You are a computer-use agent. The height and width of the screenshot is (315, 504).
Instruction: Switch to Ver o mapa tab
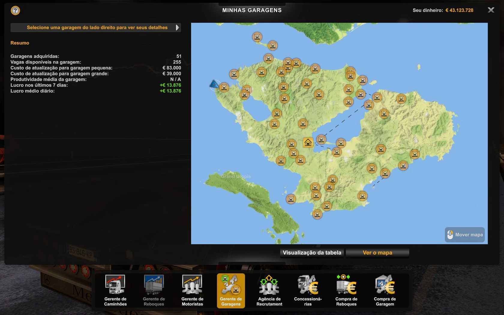pyautogui.click(x=377, y=253)
